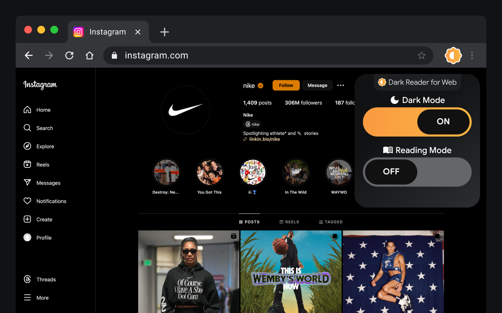The height and width of the screenshot is (313, 502).
Task: Click Create in the sidebar
Action: click(x=38, y=219)
